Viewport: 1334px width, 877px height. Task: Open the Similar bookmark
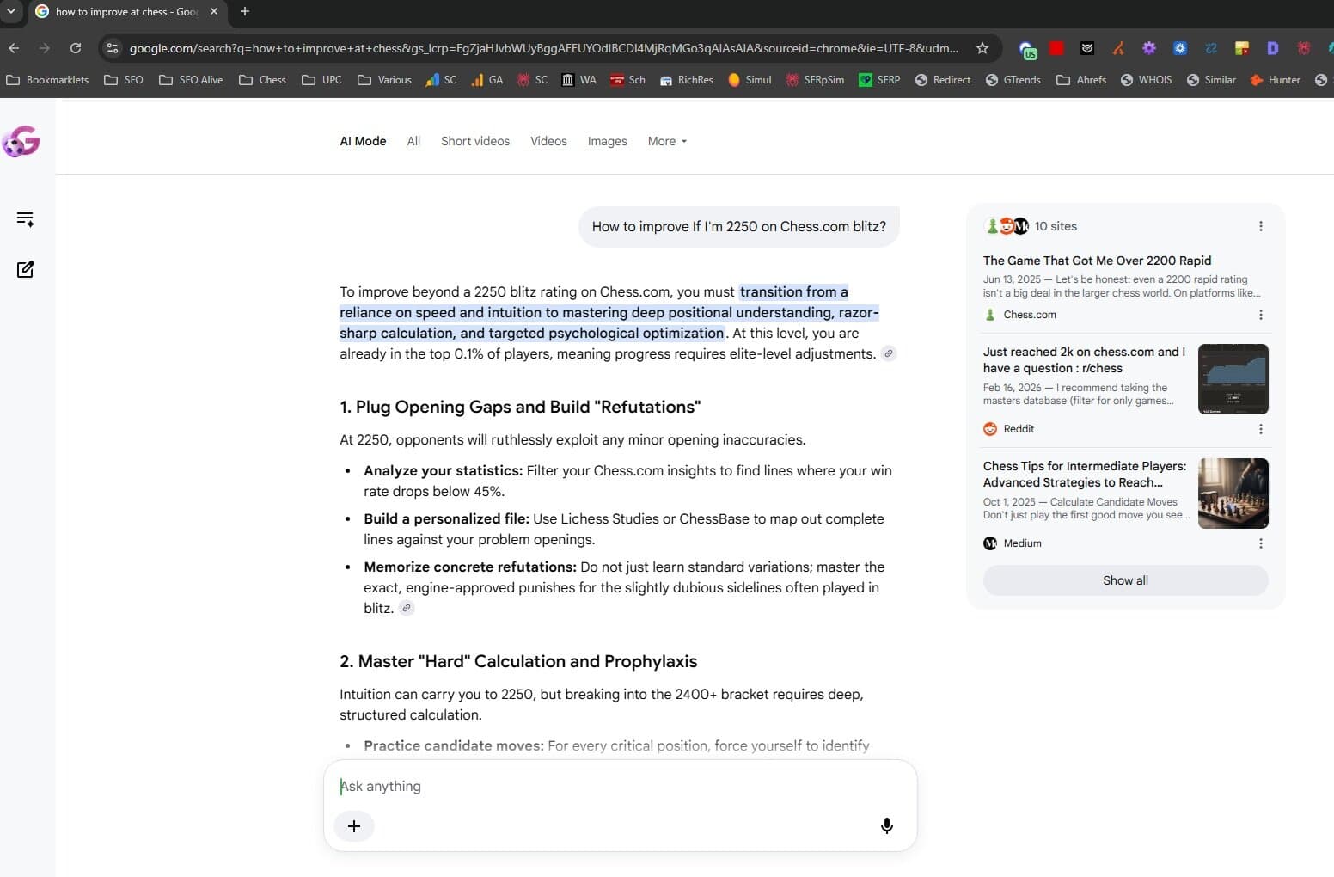click(1210, 80)
